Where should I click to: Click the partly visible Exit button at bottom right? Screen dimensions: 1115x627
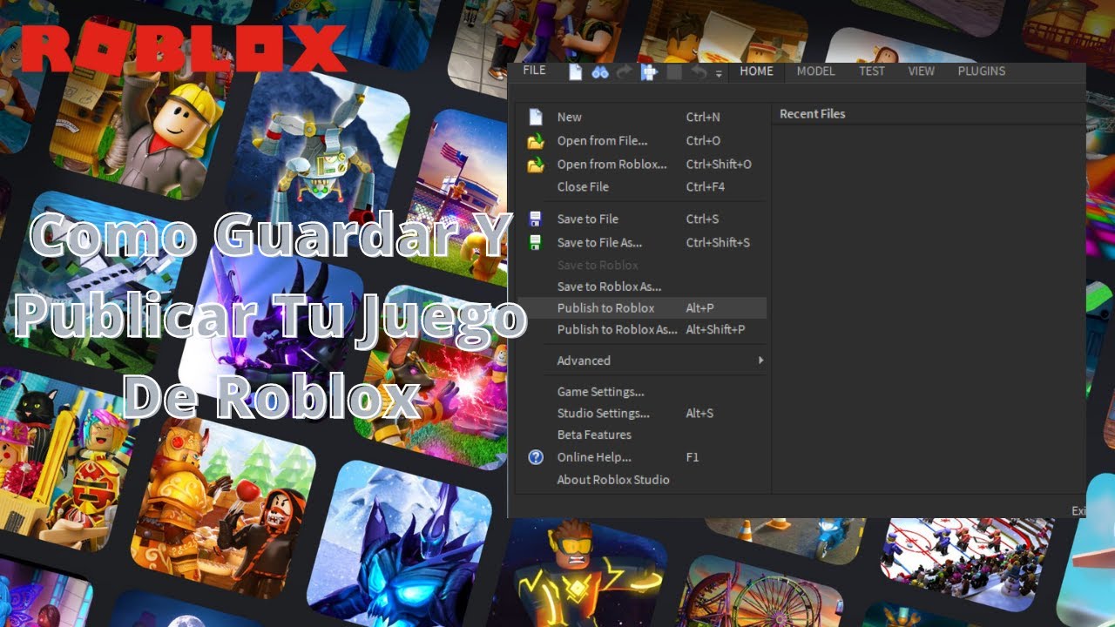(x=1078, y=511)
